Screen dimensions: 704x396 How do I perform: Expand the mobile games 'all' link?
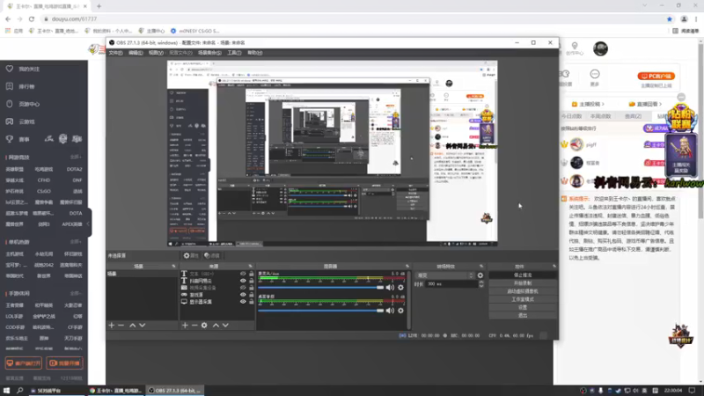[76, 293]
